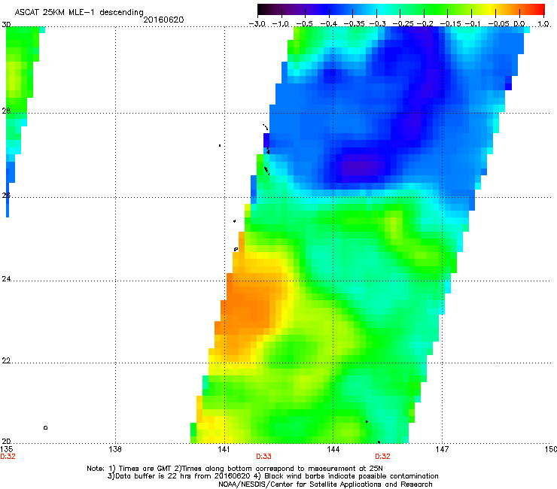Click the latitude label 30

(x=6, y=25)
